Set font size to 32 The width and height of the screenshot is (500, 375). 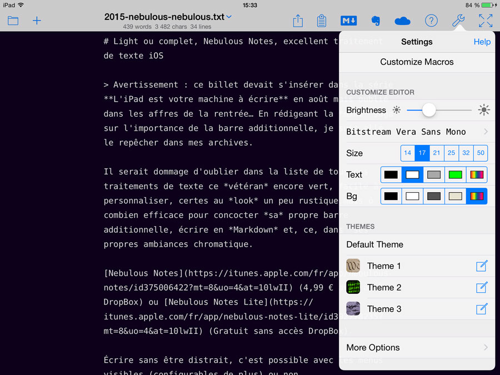[x=466, y=153]
